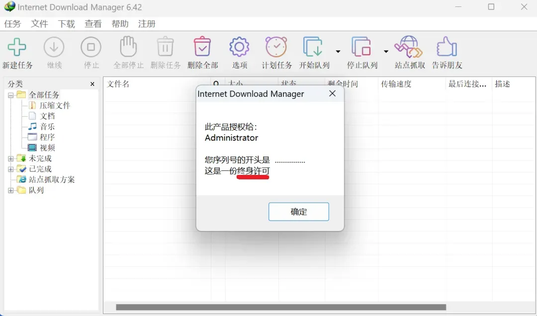The height and width of the screenshot is (316, 537).
Task: Open the 注册 menu
Action: [x=147, y=24]
